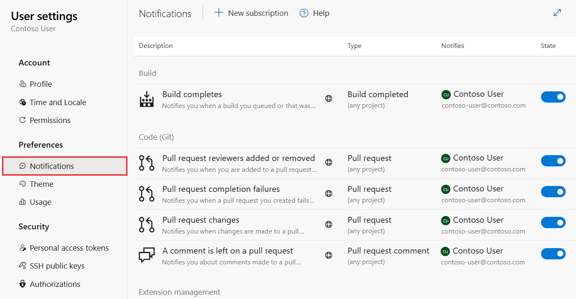Select the Usage chart icon
This screenshot has width=576, height=299.
23,202
